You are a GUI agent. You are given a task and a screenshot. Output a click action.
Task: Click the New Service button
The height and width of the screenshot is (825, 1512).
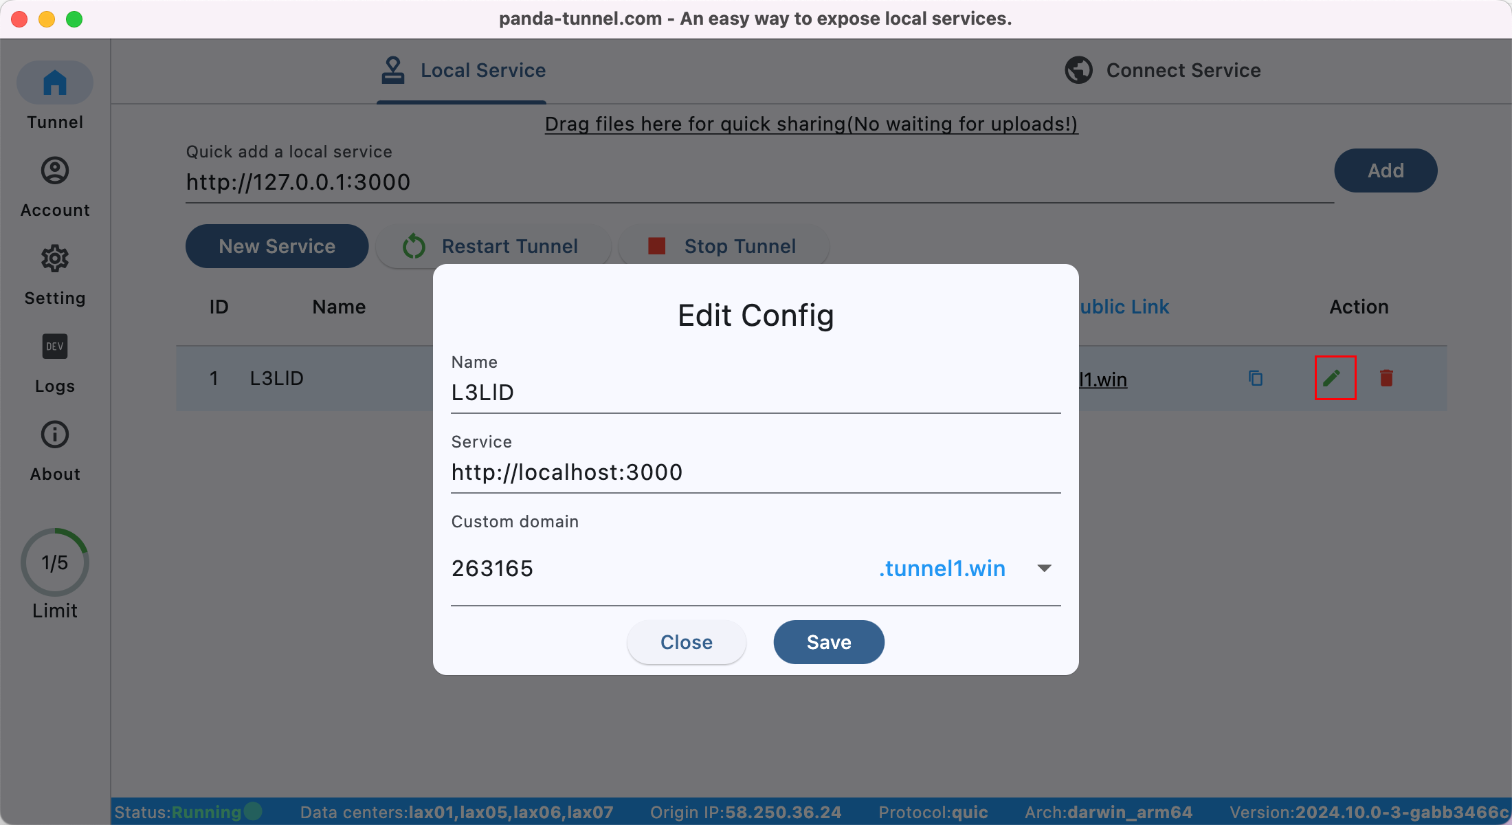click(278, 245)
